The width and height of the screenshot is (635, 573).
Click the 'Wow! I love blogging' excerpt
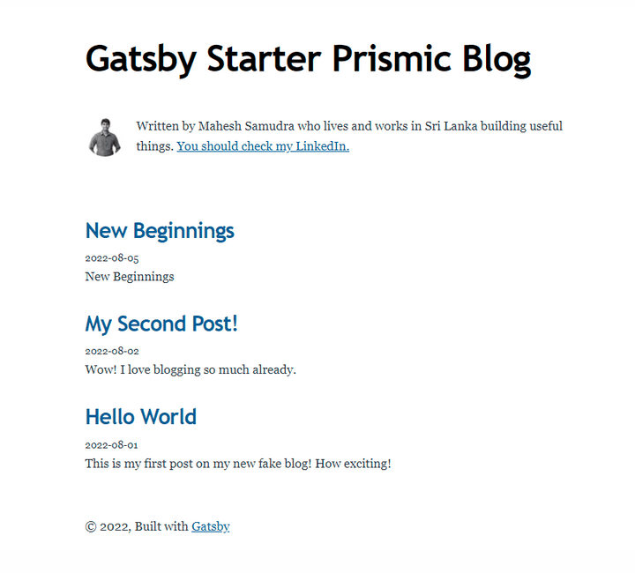point(190,370)
